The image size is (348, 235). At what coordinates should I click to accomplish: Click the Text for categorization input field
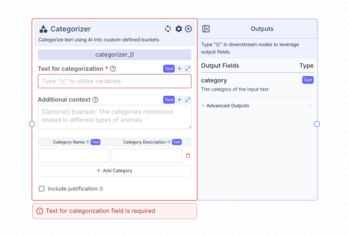114,81
